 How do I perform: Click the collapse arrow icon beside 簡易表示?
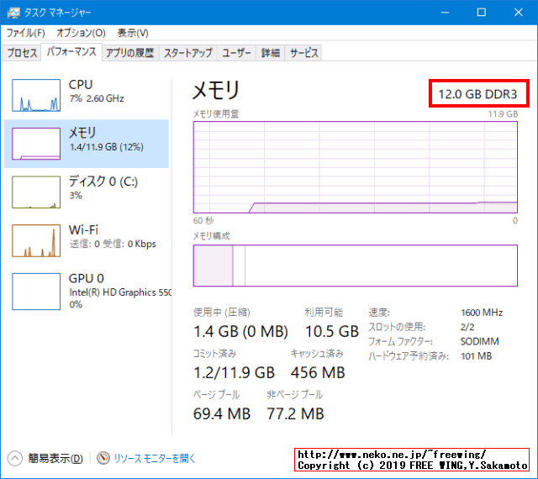pyautogui.click(x=15, y=459)
